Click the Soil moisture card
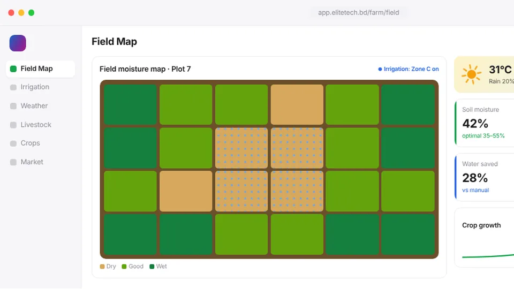Viewport: 514px width, 289px height. point(484,123)
